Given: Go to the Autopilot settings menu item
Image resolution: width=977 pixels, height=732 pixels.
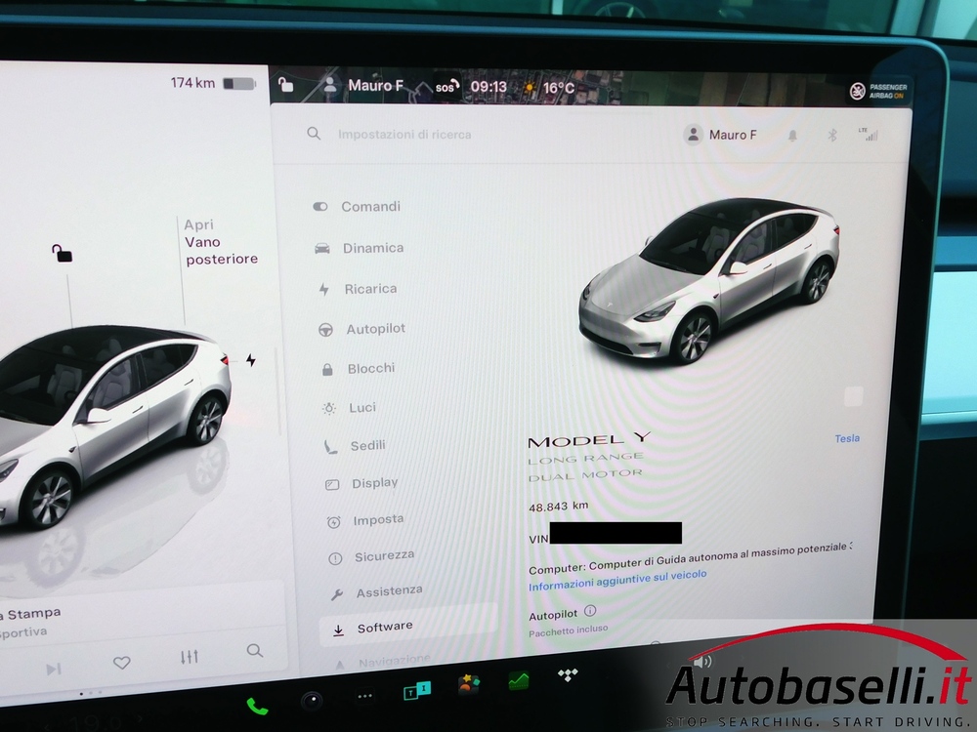Looking at the screenshot, I should [x=362, y=329].
